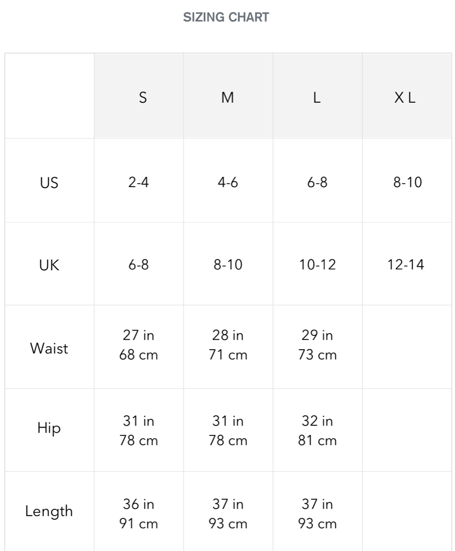Viewport: 455px width, 551px height.
Task: Click the Length row label
Action: click(x=49, y=511)
